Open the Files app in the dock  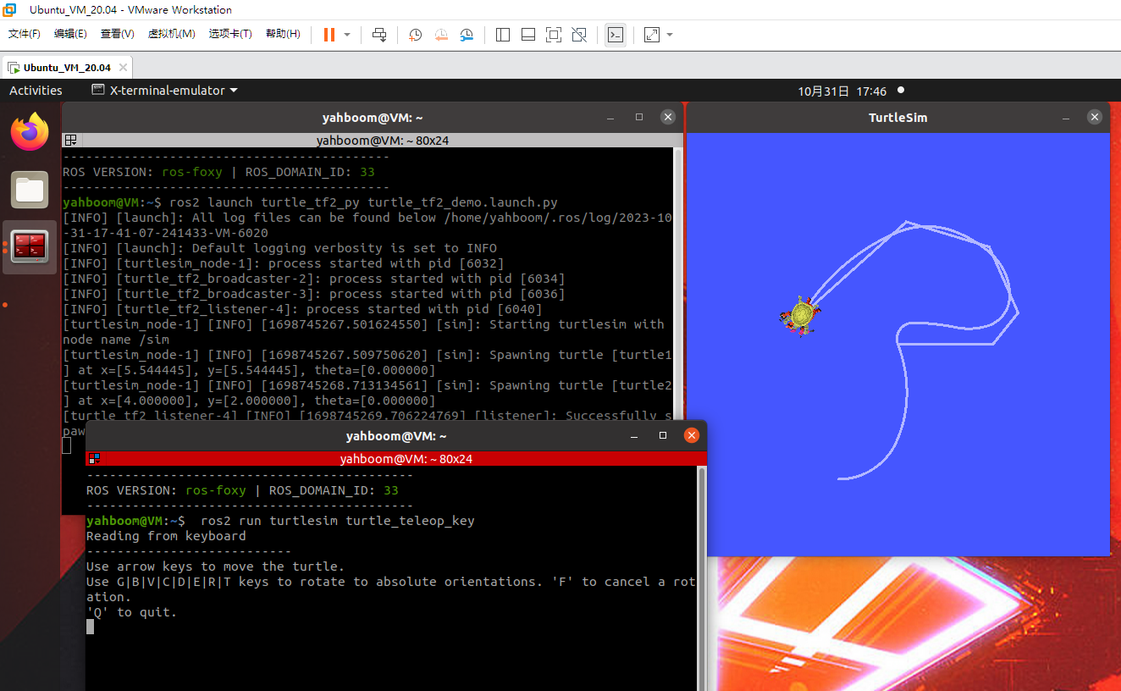tap(30, 190)
